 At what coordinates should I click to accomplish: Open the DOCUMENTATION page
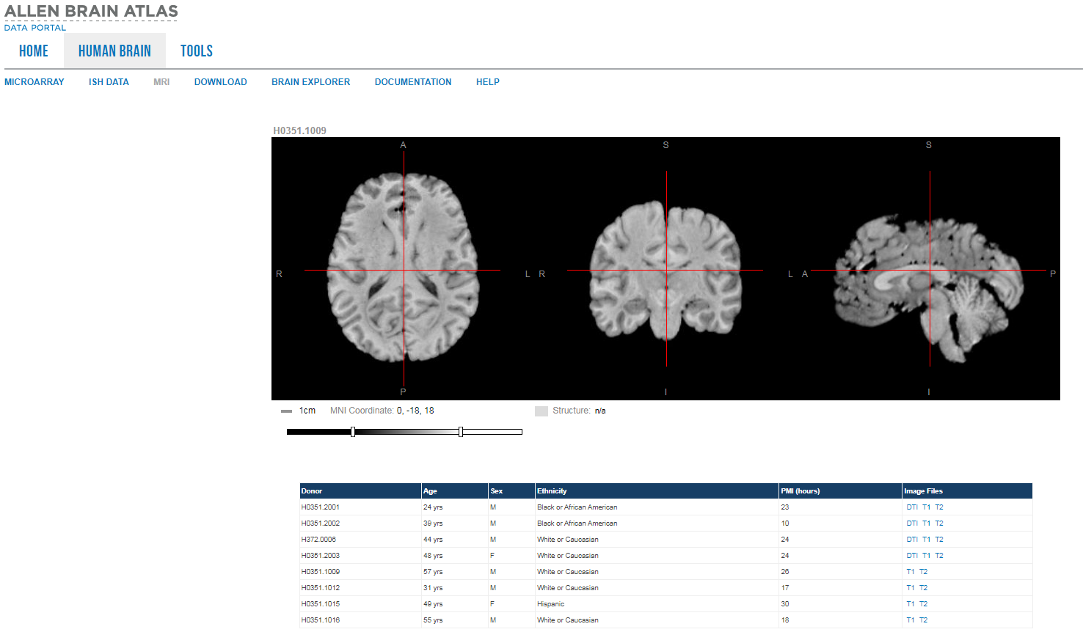tap(413, 82)
